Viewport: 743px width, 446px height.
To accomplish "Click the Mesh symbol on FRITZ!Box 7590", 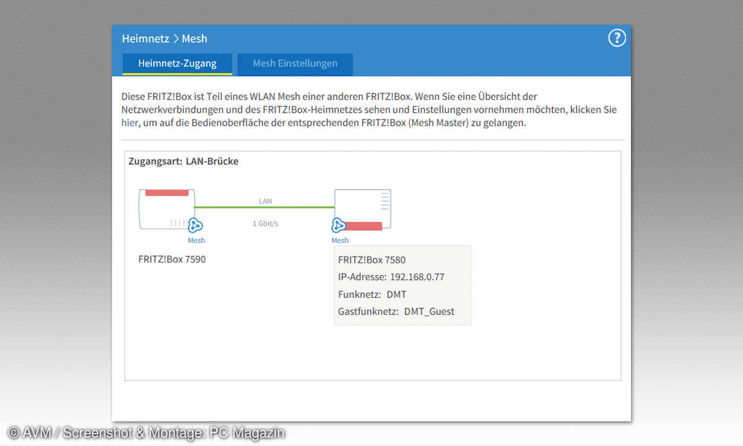I will click(196, 225).
